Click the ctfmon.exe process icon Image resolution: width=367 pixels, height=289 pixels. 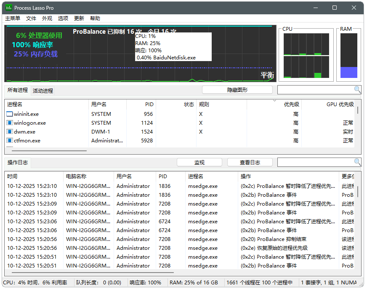point(10,141)
